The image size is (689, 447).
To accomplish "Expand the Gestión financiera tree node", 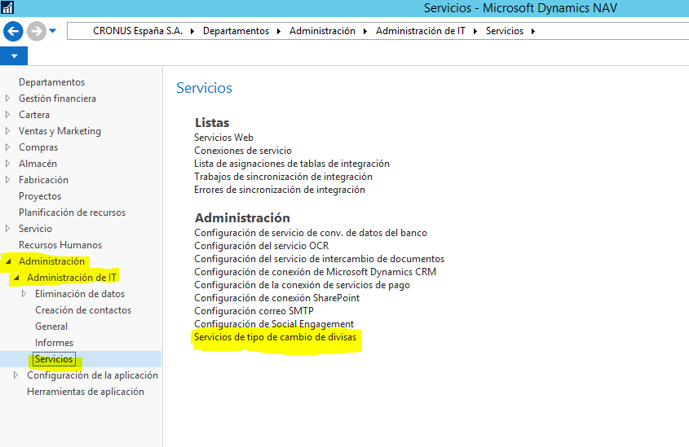I will (x=7, y=99).
